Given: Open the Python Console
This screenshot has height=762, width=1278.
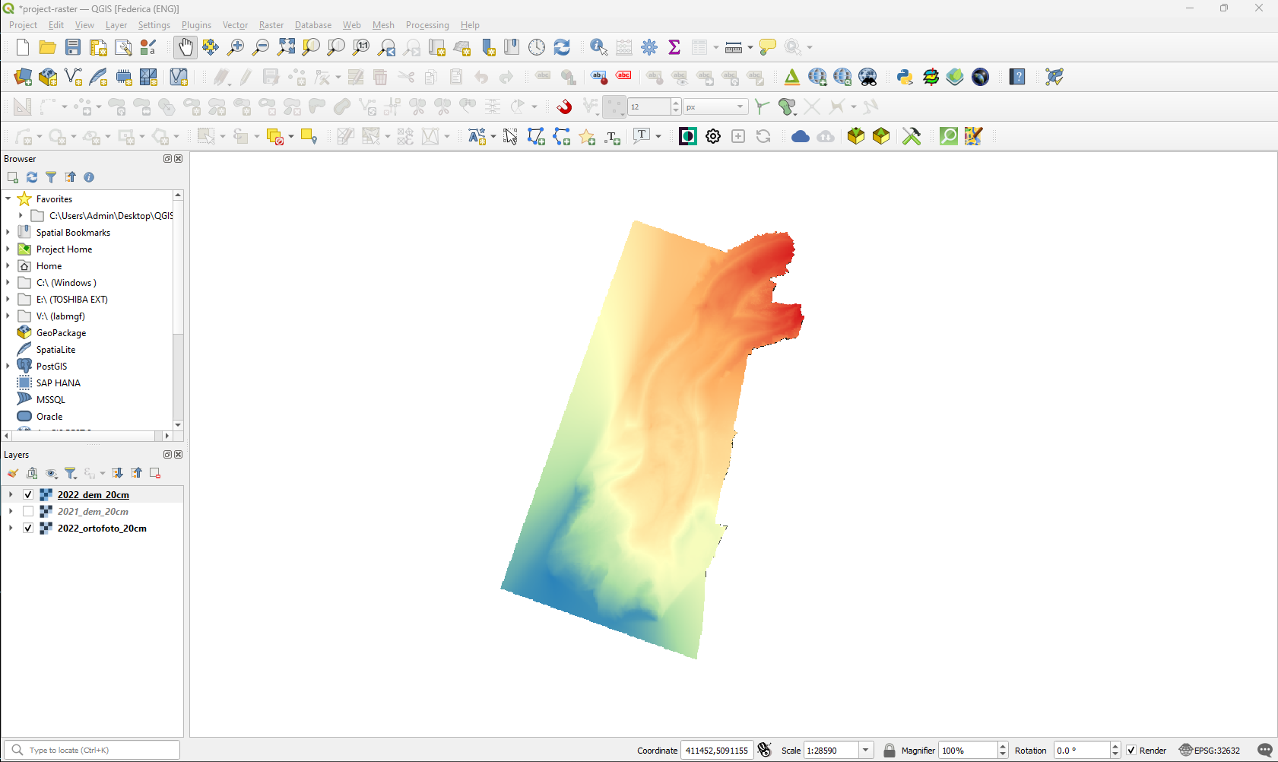Looking at the screenshot, I should pyautogui.click(x=905, y=77).
